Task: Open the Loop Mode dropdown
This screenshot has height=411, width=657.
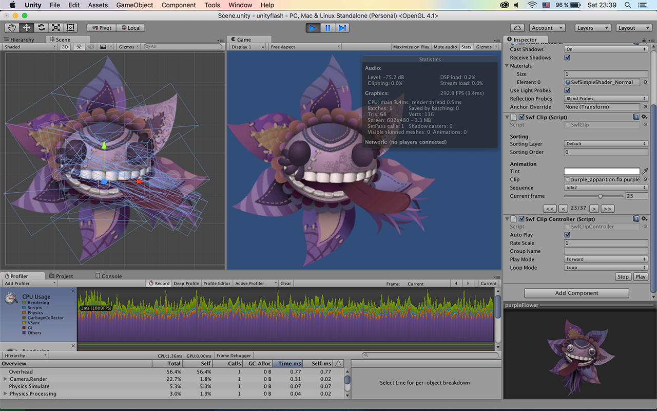Action: coord(606,268)
